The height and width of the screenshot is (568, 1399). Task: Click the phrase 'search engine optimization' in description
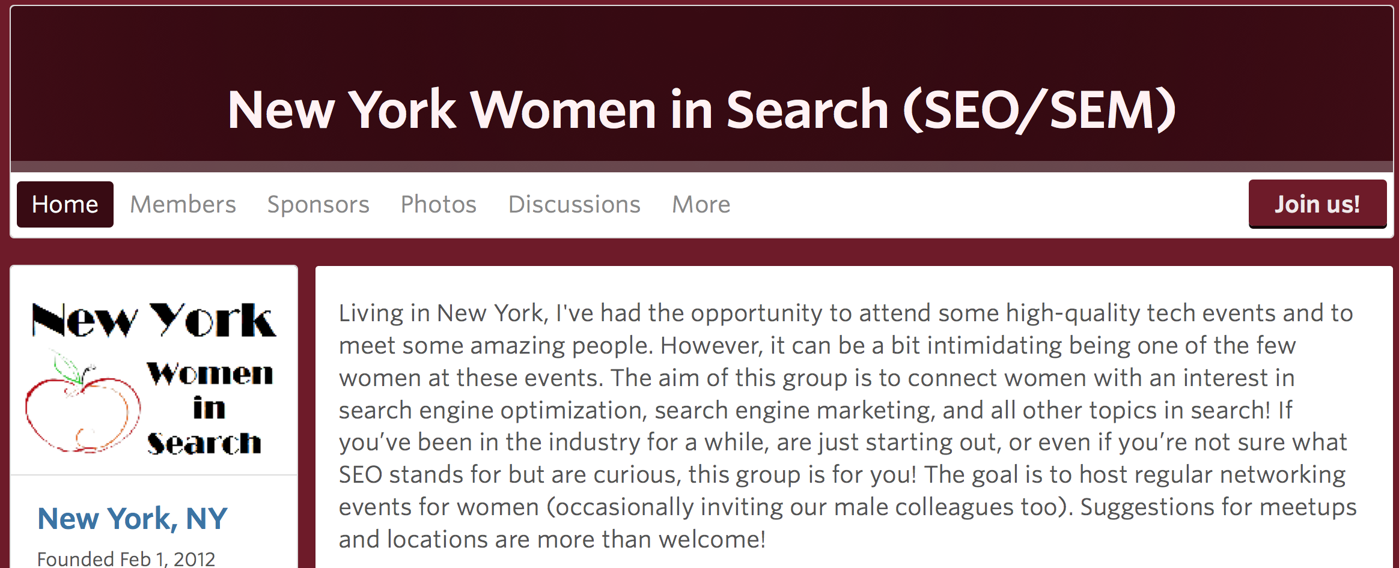[492, 411]
